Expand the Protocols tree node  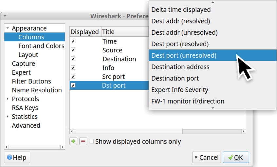[x=8, y=99]
